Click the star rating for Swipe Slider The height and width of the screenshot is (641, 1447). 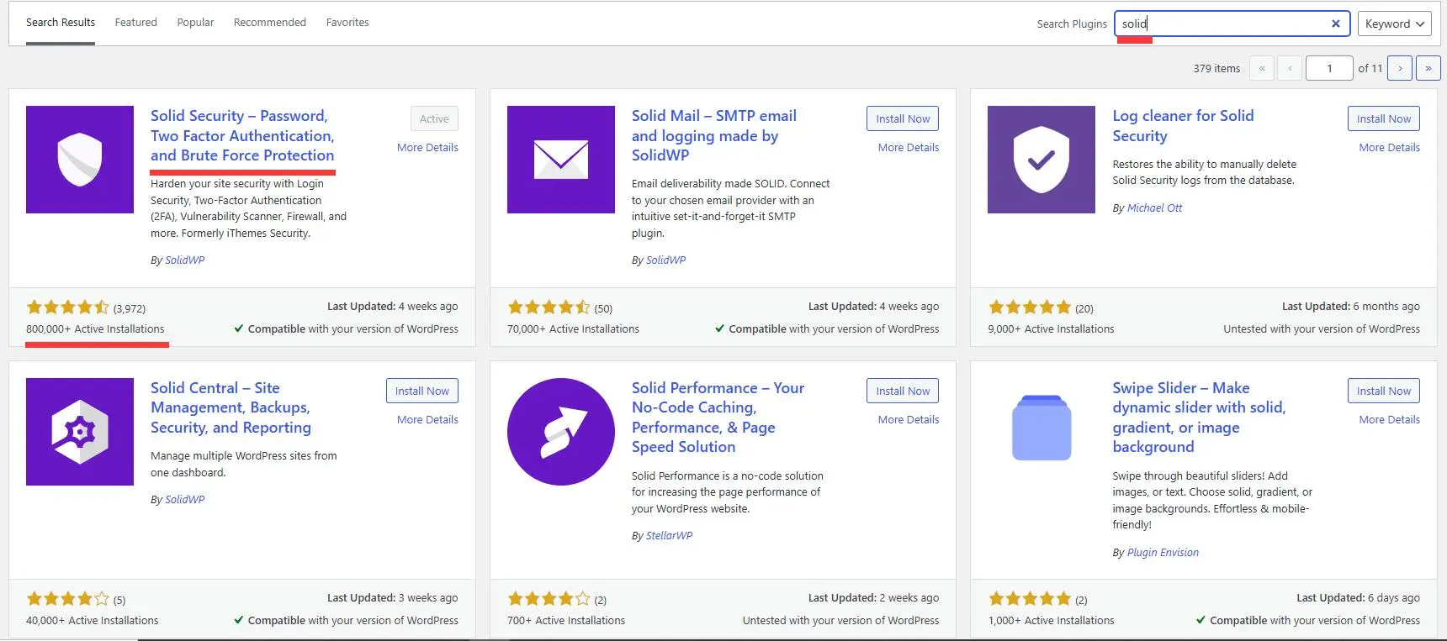click(1030, 599)
